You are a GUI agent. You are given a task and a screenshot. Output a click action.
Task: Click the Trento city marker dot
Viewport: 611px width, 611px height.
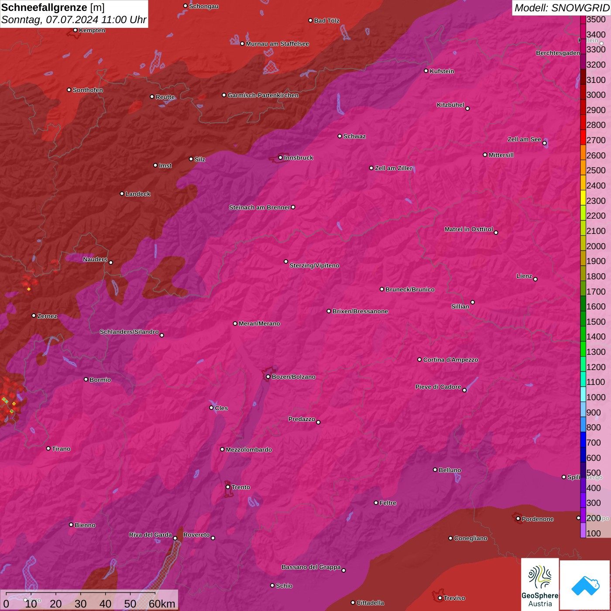coord(228,487)
